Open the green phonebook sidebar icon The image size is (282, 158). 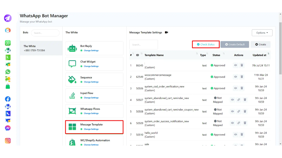click(x=8, y=57)
